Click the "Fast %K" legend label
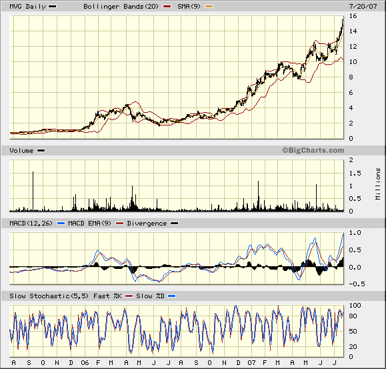Viewport: 386px width, 369px height. [x=107, y=296]
